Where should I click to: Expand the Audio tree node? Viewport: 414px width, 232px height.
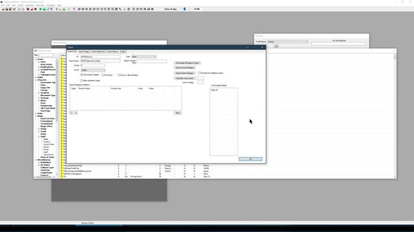click(x=36, y=77)
